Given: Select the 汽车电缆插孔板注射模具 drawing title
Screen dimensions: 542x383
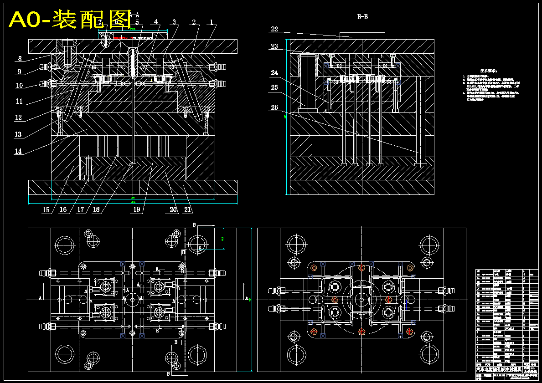Looking at the screenshot, I should coord(499,369).
